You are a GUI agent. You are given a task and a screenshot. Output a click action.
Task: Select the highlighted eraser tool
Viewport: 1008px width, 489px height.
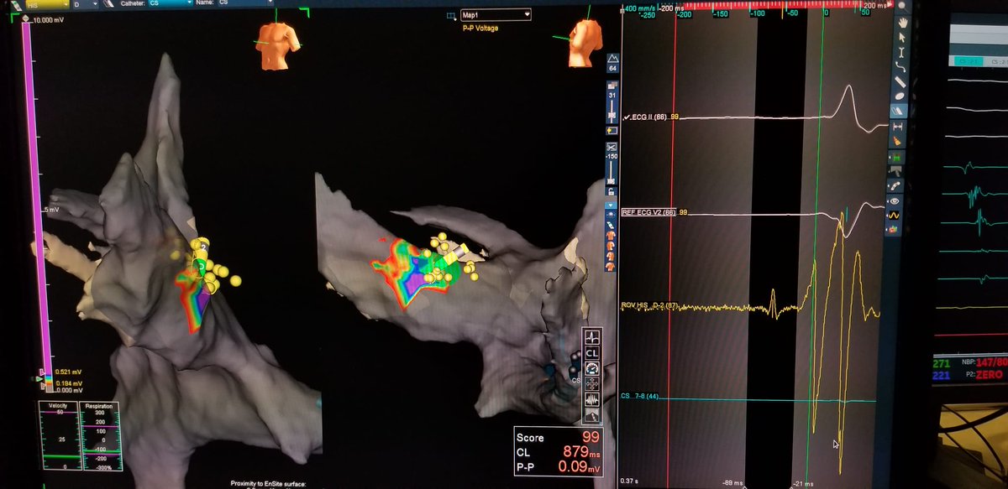coord(900,111)
